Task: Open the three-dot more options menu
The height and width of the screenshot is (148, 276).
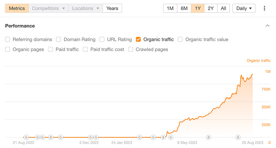Action: coord(264,8)
